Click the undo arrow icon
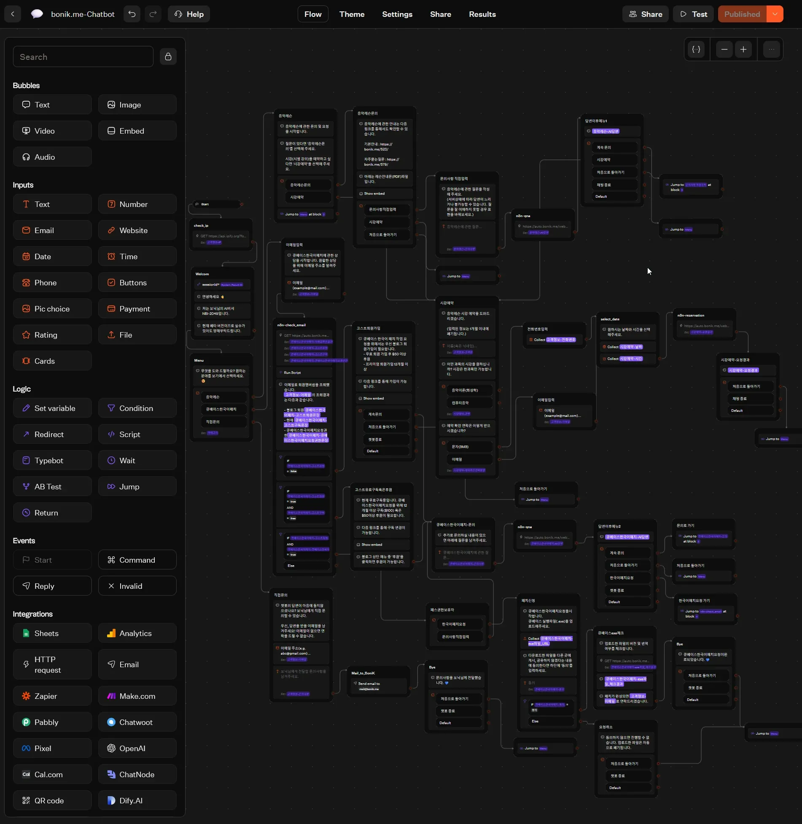 pos(132,14)
